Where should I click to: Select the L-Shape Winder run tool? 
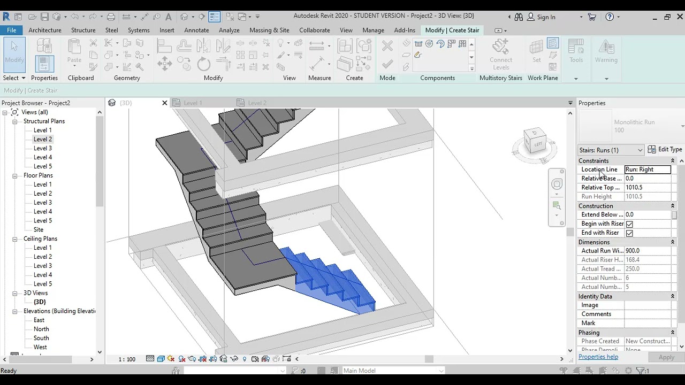pos(451,44)
